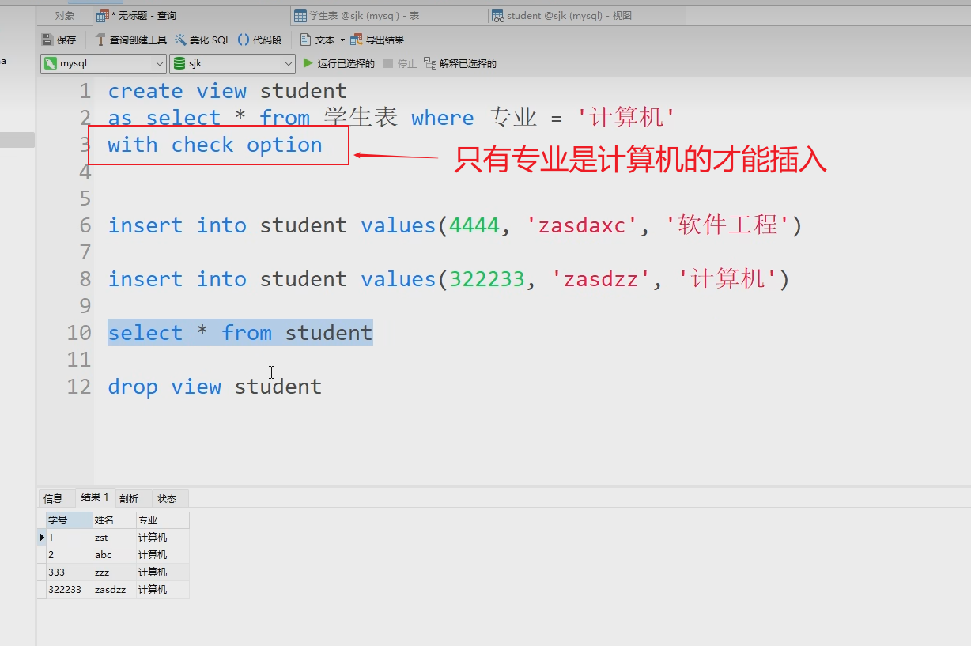Switch to the 信息 message tab

[53, 498]
